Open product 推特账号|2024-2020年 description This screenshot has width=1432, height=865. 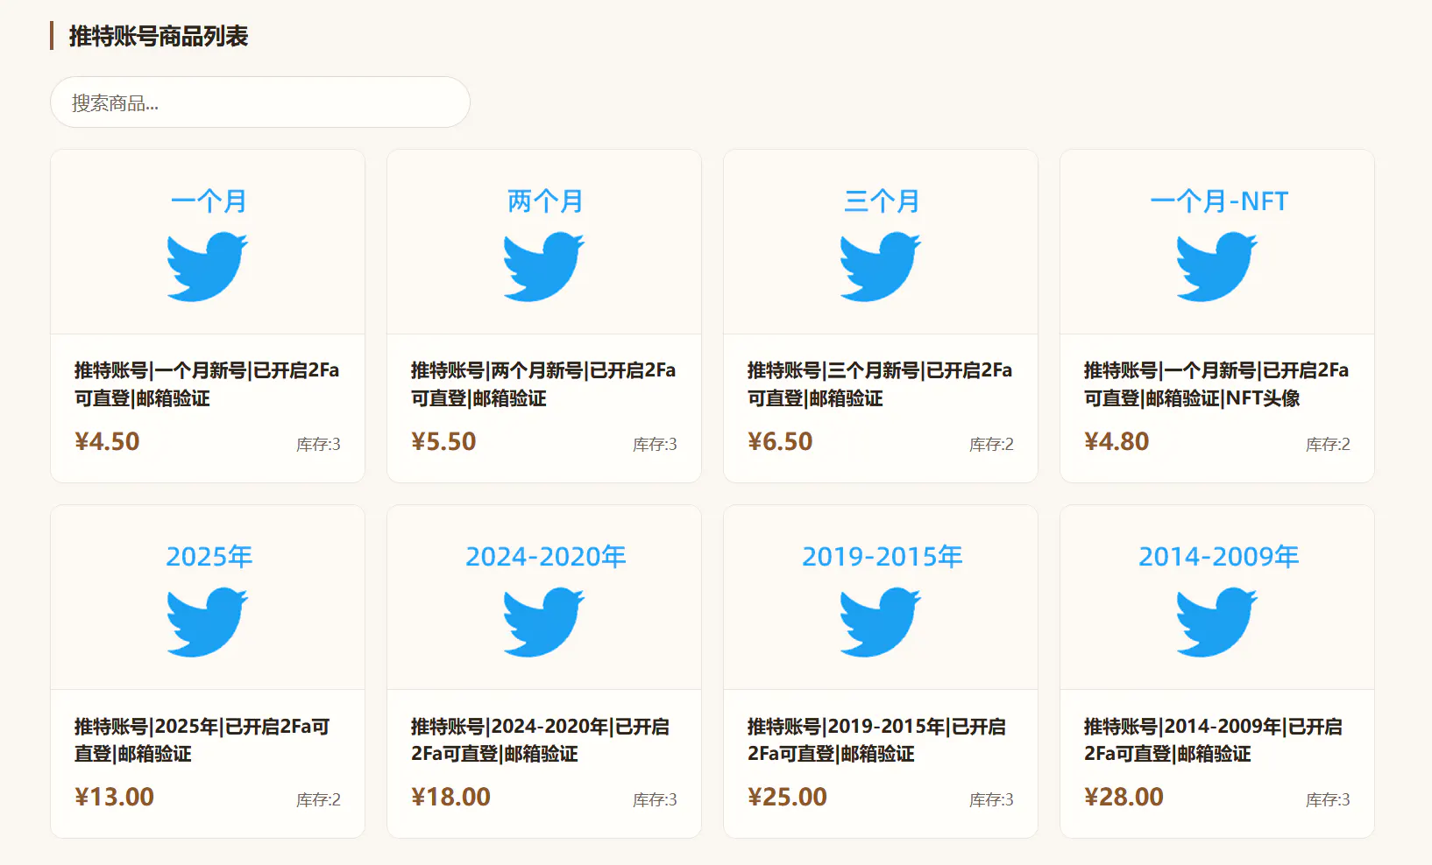[540, 740]
